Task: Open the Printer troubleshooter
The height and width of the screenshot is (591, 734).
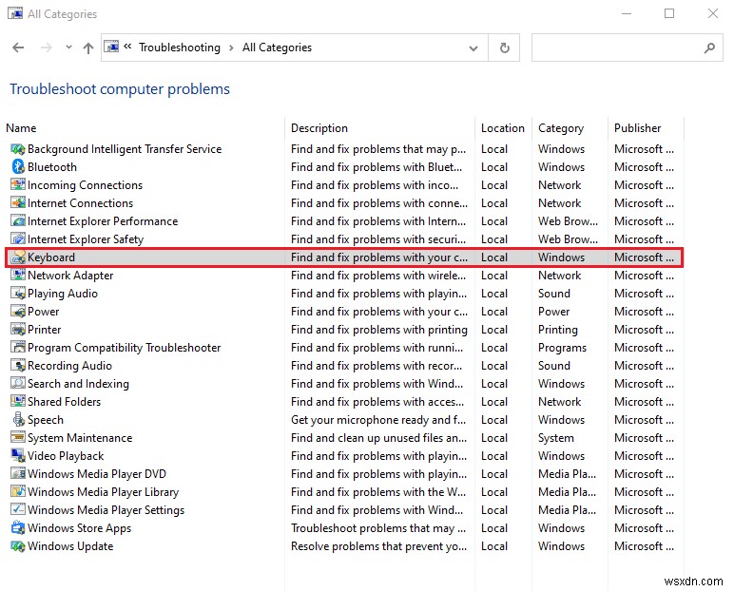Action: pos(45,330)
